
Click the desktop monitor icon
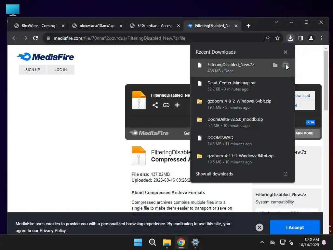click(13, 10)
